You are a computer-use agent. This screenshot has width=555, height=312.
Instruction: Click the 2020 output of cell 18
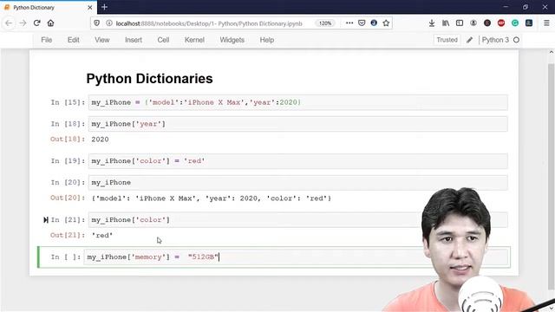[100, 140]
